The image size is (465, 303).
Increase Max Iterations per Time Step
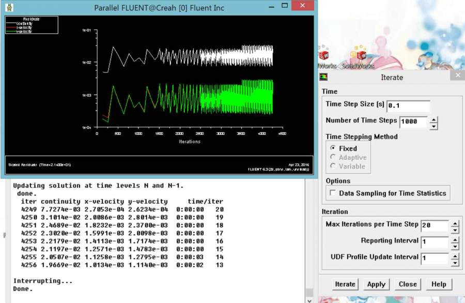pos(455,223)
